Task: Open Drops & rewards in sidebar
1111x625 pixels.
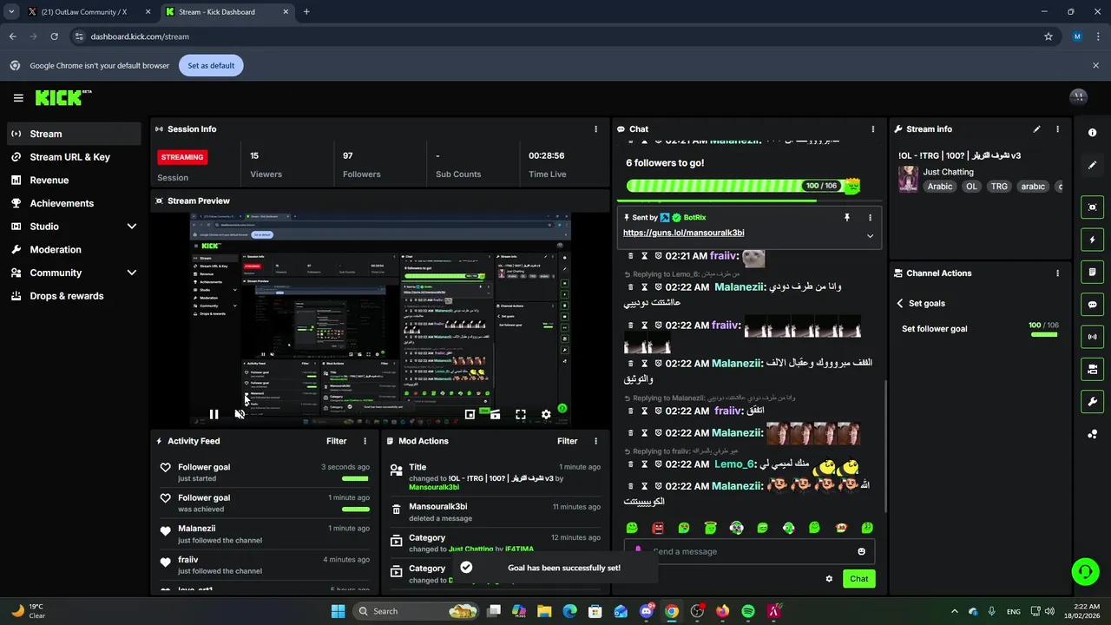Action: click(x=74, y=296)
